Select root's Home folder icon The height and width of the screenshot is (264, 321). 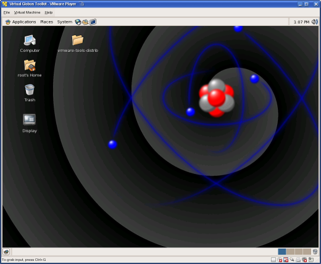pos(30,68)
